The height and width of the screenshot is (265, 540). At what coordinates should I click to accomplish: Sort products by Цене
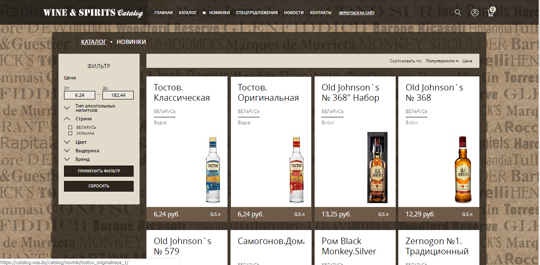[467, 61]
